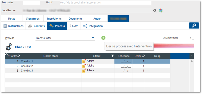Image resolution: width=202 pixels, height=94 pixels.
Task: Switch to the Notes tab
Action: coord(12,19)
